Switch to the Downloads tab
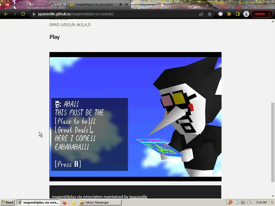Screen dimensions: 275x206 coord(147,5)
